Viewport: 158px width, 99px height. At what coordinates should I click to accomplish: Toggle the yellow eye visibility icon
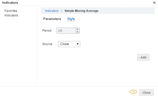point(133,92)
